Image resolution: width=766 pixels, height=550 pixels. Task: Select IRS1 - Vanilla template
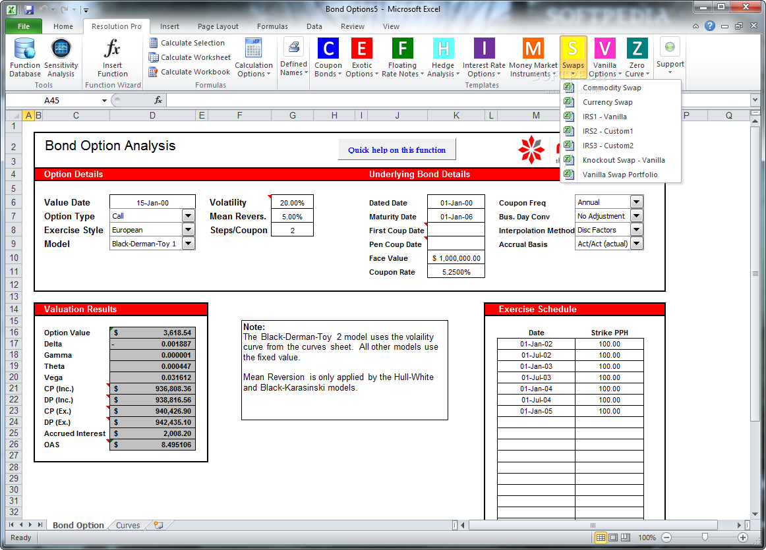point(620,117)
